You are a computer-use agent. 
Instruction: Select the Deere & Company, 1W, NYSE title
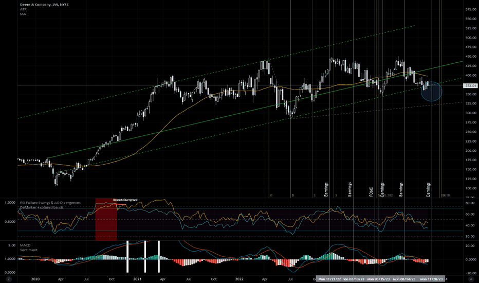coord(44,5)
